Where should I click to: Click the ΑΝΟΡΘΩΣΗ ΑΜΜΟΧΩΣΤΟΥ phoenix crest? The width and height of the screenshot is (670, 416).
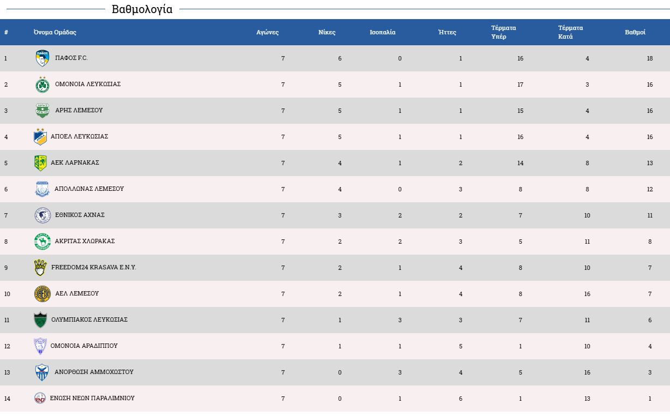[42, 372]
